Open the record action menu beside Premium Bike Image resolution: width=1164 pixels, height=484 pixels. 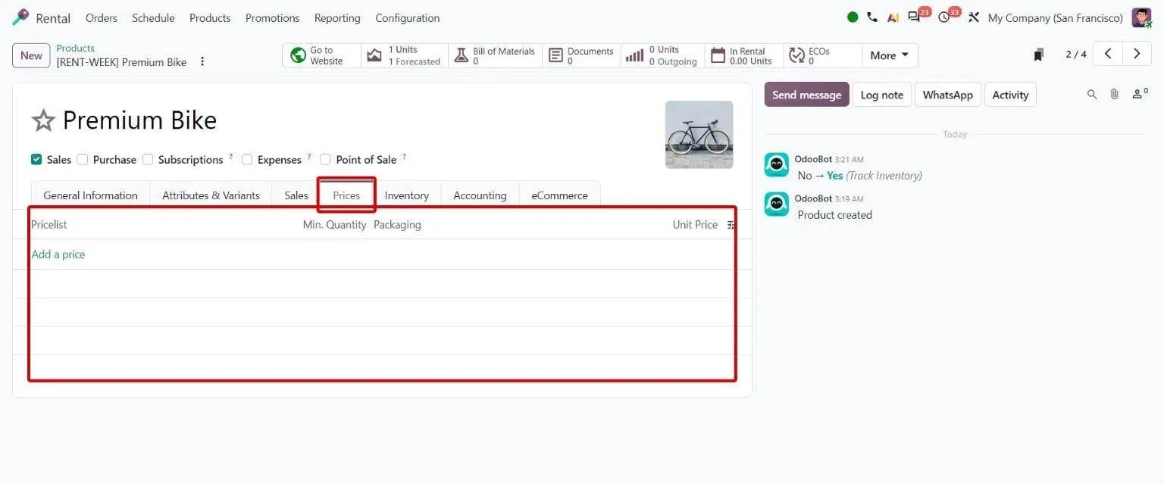tap(202, 62)
